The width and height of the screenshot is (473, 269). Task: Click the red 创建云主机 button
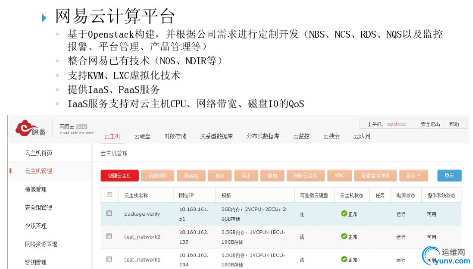119,176
